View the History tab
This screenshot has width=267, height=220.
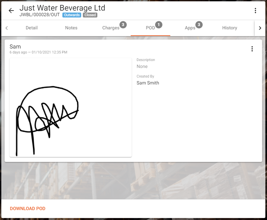(229, 28)
